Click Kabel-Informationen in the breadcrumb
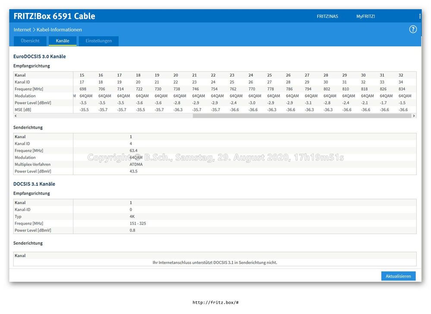Viewport: 431px width, 314px height. click(x=59, y=30)
